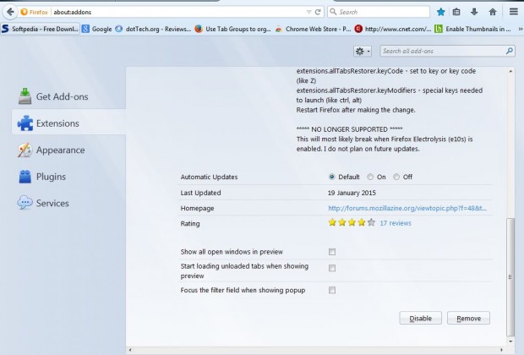The image size is (524, 355).
Task: Show more bookmarks via toolbar chevron
Action: click(x=520, y=29)
